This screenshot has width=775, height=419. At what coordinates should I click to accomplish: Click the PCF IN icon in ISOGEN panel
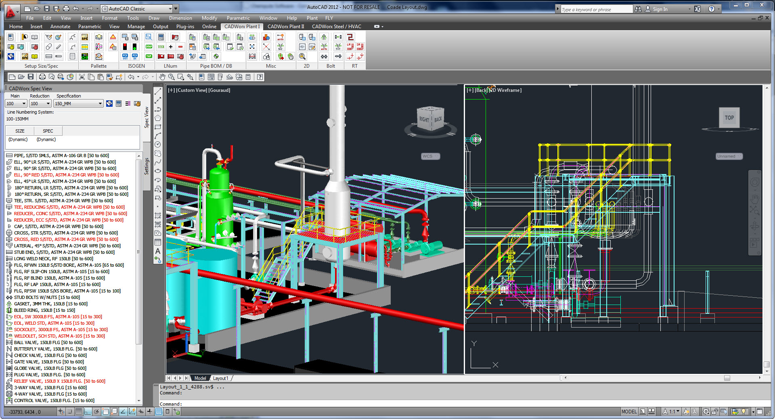pos(135,56)
